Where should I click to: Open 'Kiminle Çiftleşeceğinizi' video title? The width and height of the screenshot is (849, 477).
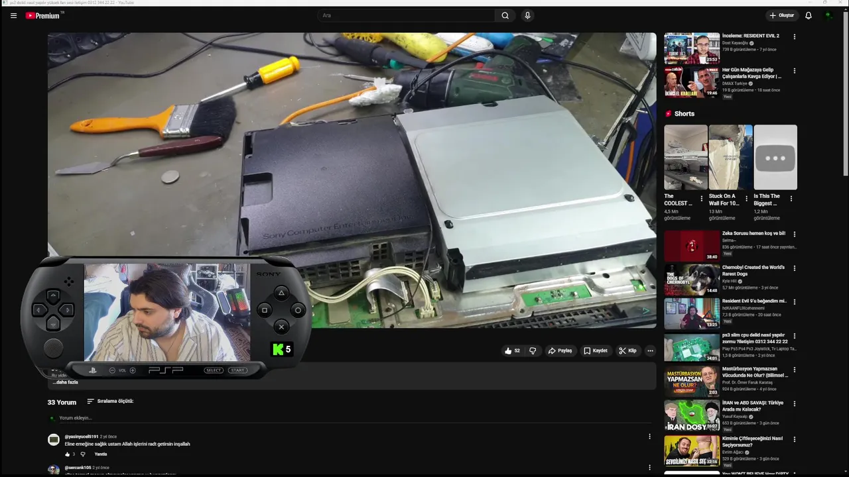coord(752,441)
